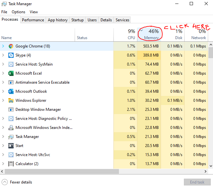The width and height of the screenshot is (213, 189).
Task: Click the Service Host: SysMain gear icon
Action: click(x=11, y=64)
